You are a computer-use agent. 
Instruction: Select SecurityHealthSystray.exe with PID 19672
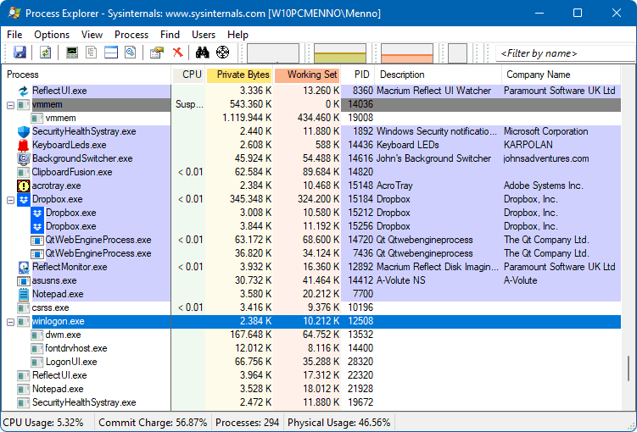click(311, 402)
